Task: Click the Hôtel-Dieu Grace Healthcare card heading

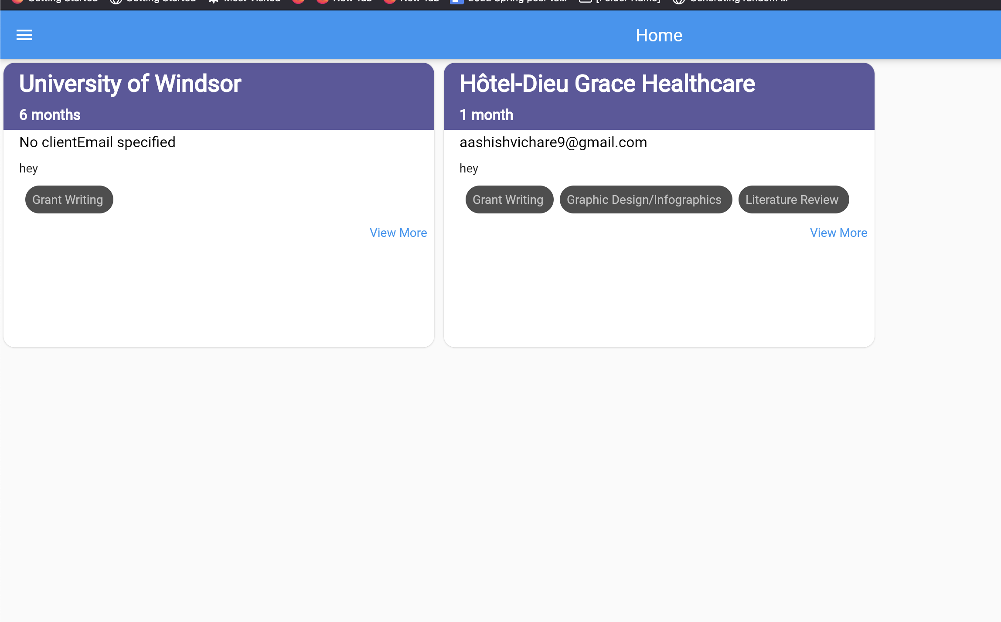Action: pyautogui.click(x=607, y=84)
